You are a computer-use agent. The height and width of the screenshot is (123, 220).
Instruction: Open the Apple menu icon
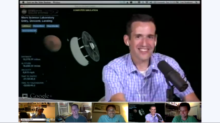tap(23, 2)
